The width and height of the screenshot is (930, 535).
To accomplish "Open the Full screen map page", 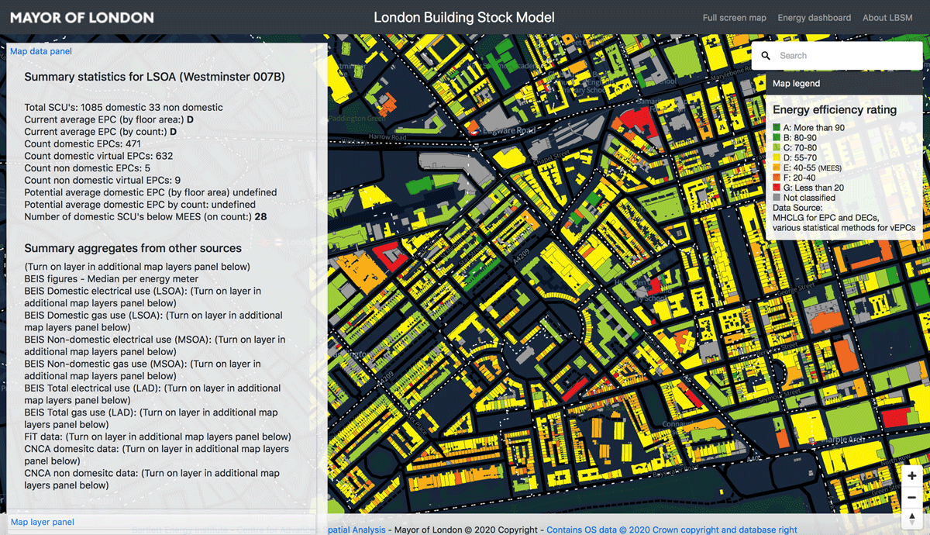I will (734, 18).
